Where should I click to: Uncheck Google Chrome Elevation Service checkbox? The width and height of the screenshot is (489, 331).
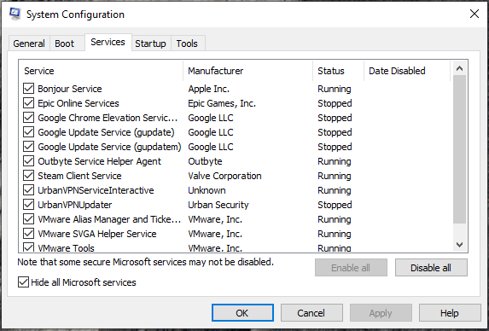coord(29,118)
